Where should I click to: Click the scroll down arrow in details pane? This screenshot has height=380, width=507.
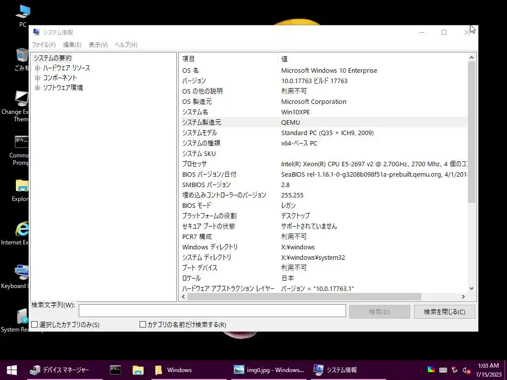pos(471,288)
